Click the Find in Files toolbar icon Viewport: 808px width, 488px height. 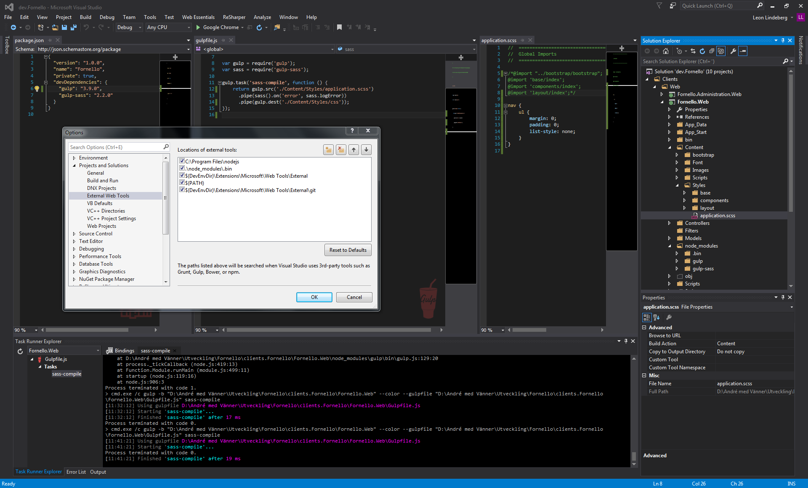tap(277, 27)
